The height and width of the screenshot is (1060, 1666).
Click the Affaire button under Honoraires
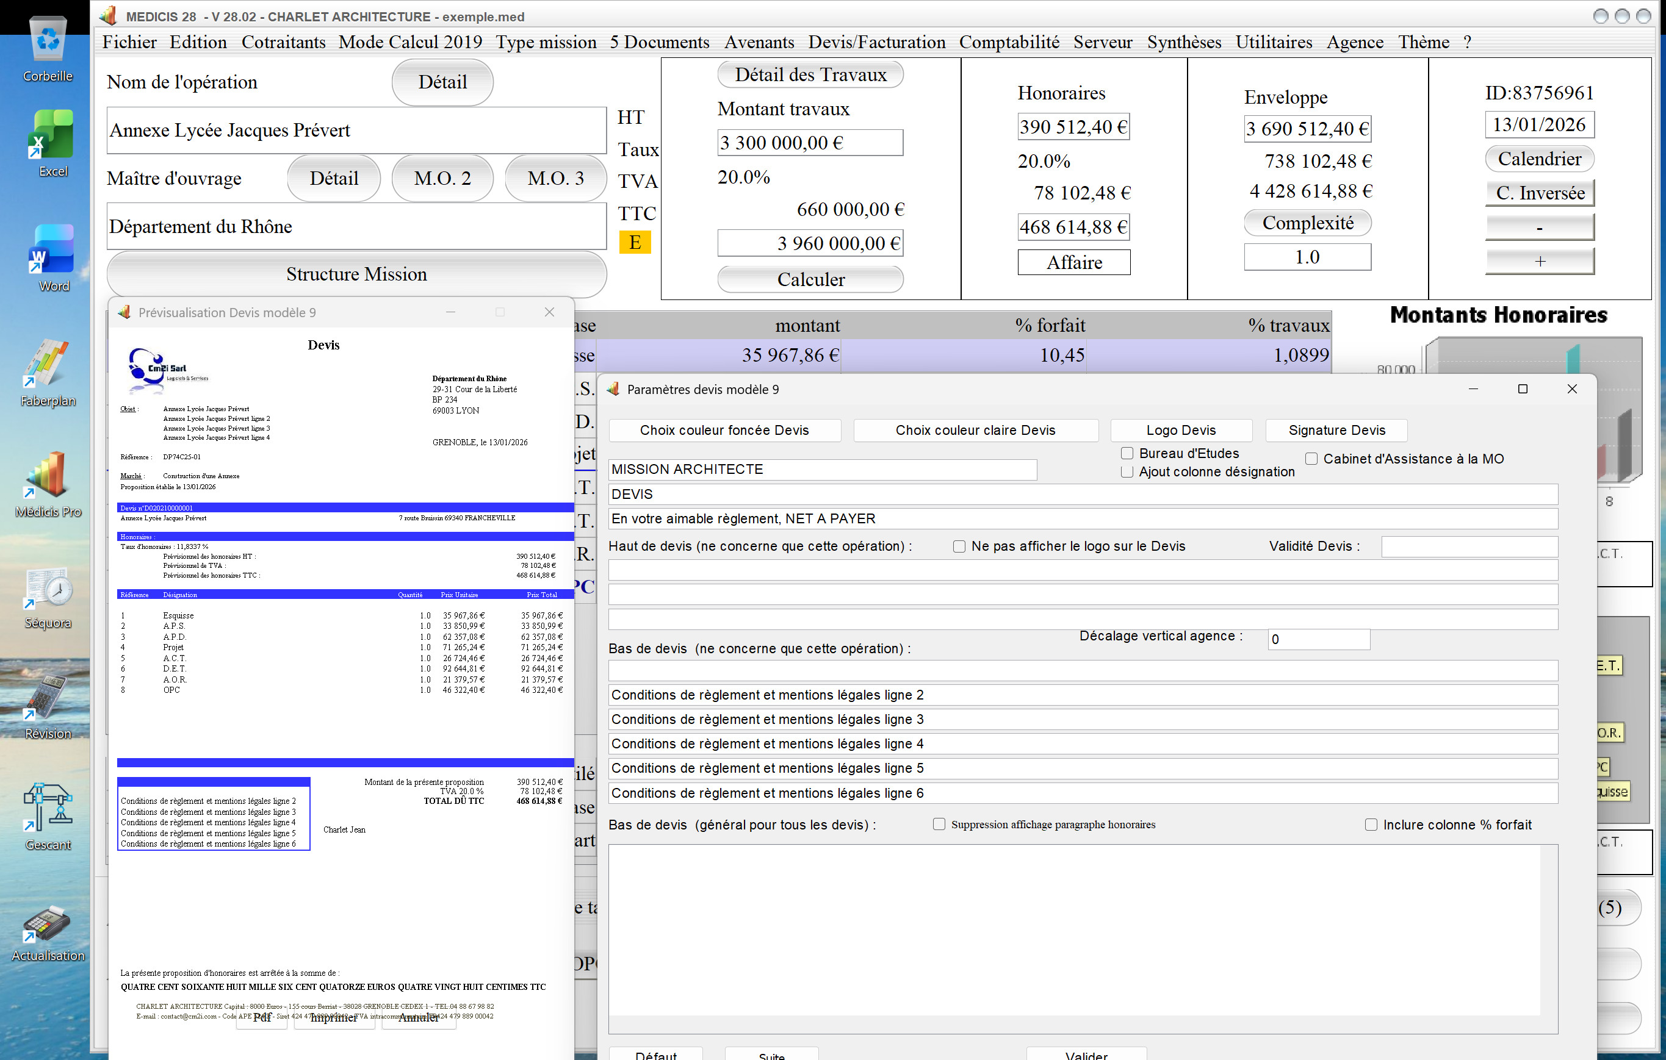tap(1074, 262)
